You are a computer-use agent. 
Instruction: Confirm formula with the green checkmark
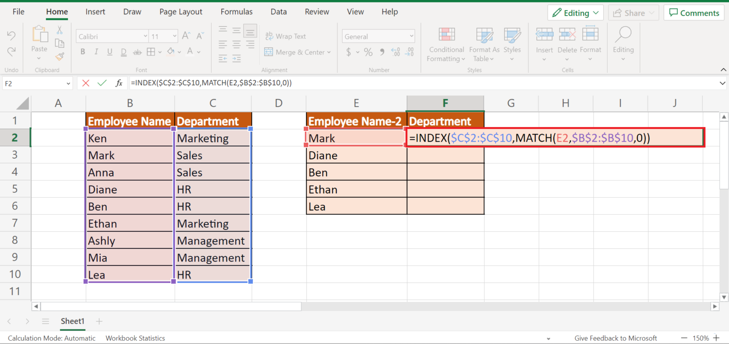[102, 82]
